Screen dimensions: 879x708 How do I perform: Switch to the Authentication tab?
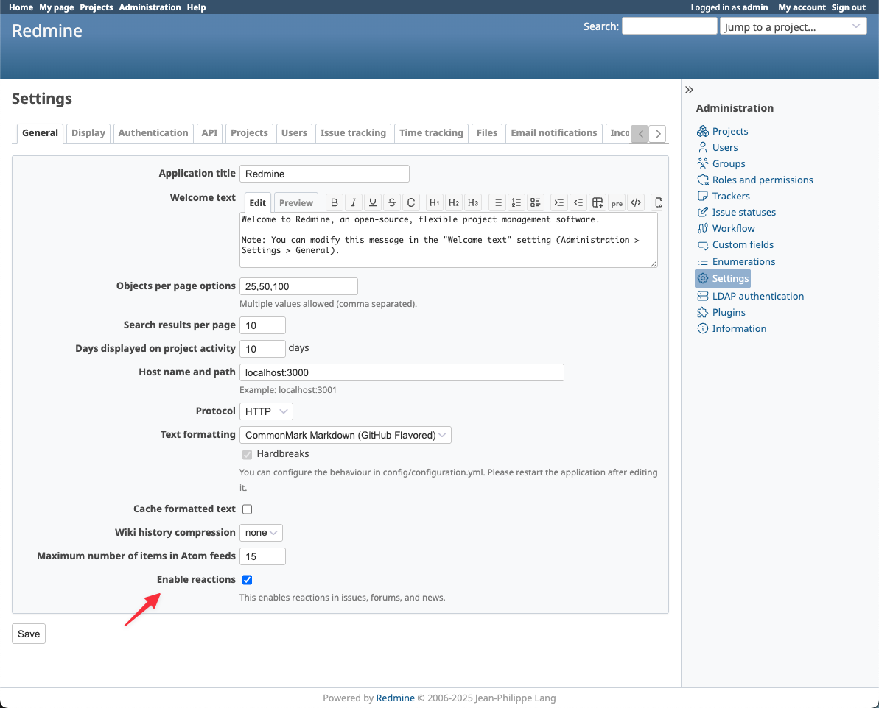(153, 133)
